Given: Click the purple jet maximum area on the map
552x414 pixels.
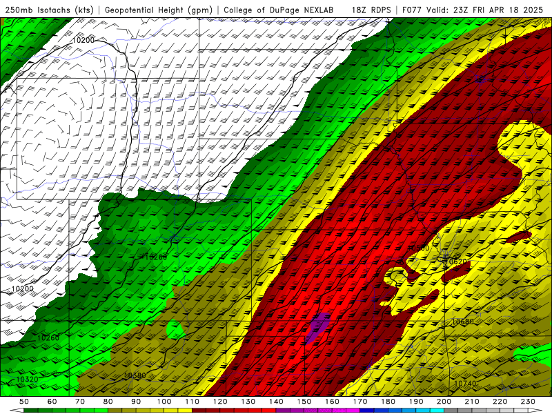Looking at the screenshot, I should pos(318,327).
